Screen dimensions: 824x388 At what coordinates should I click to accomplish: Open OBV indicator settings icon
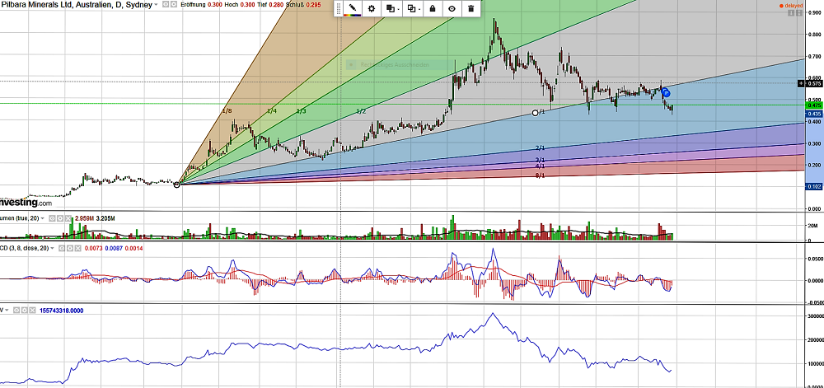click(24, 311)
